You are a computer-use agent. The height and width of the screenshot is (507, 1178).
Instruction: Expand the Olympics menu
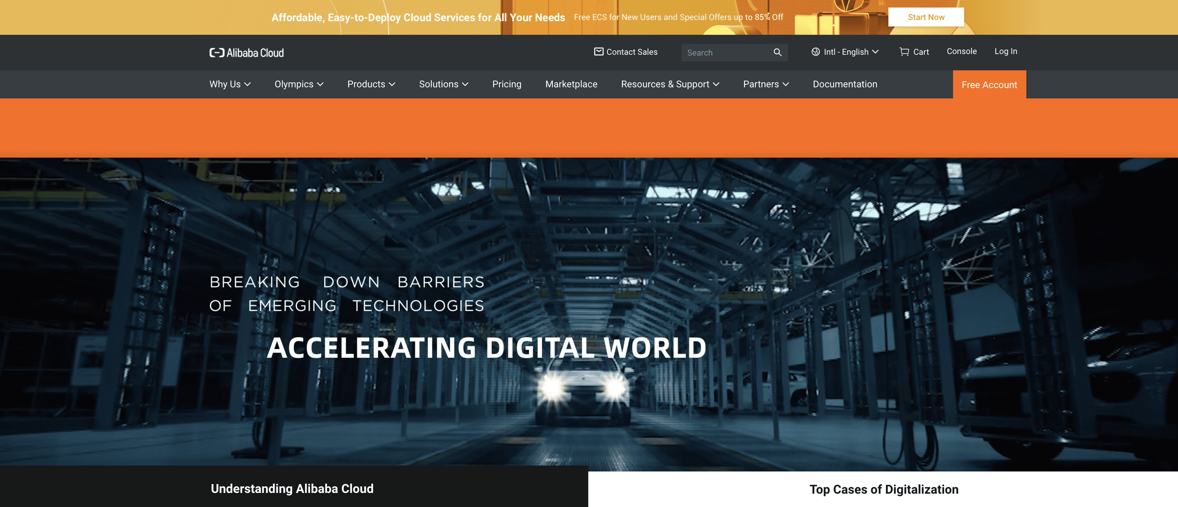click(x=299, y=84)
